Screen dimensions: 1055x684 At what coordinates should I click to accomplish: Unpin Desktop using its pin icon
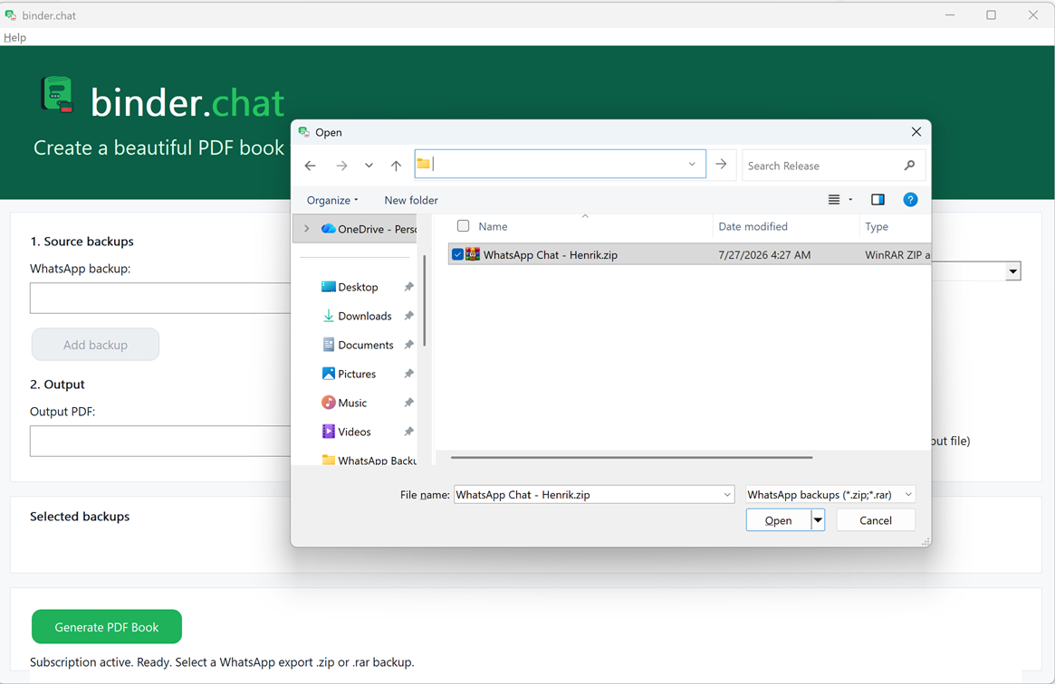408,287
